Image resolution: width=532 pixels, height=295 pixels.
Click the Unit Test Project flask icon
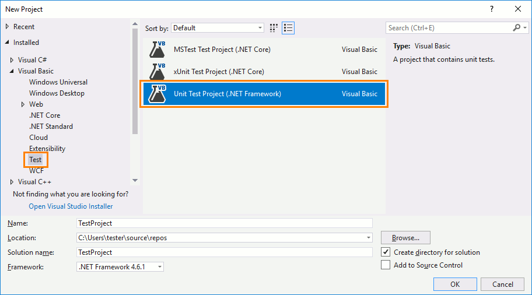pos(157,94)
